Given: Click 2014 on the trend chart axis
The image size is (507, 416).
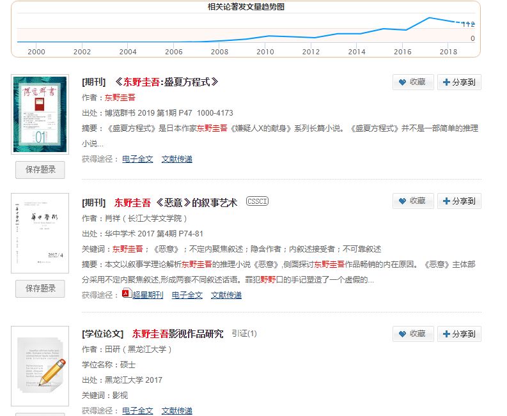Looking at the screenshot, I should pyautogui.click(x=357, y=52).
